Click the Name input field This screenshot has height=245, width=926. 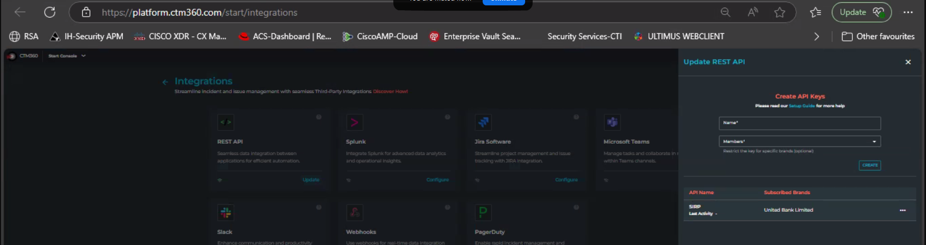pyautogui.click(x=800, y=123)
